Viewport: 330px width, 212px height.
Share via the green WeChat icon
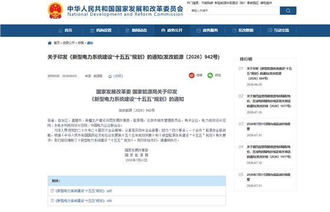(210, 75)
